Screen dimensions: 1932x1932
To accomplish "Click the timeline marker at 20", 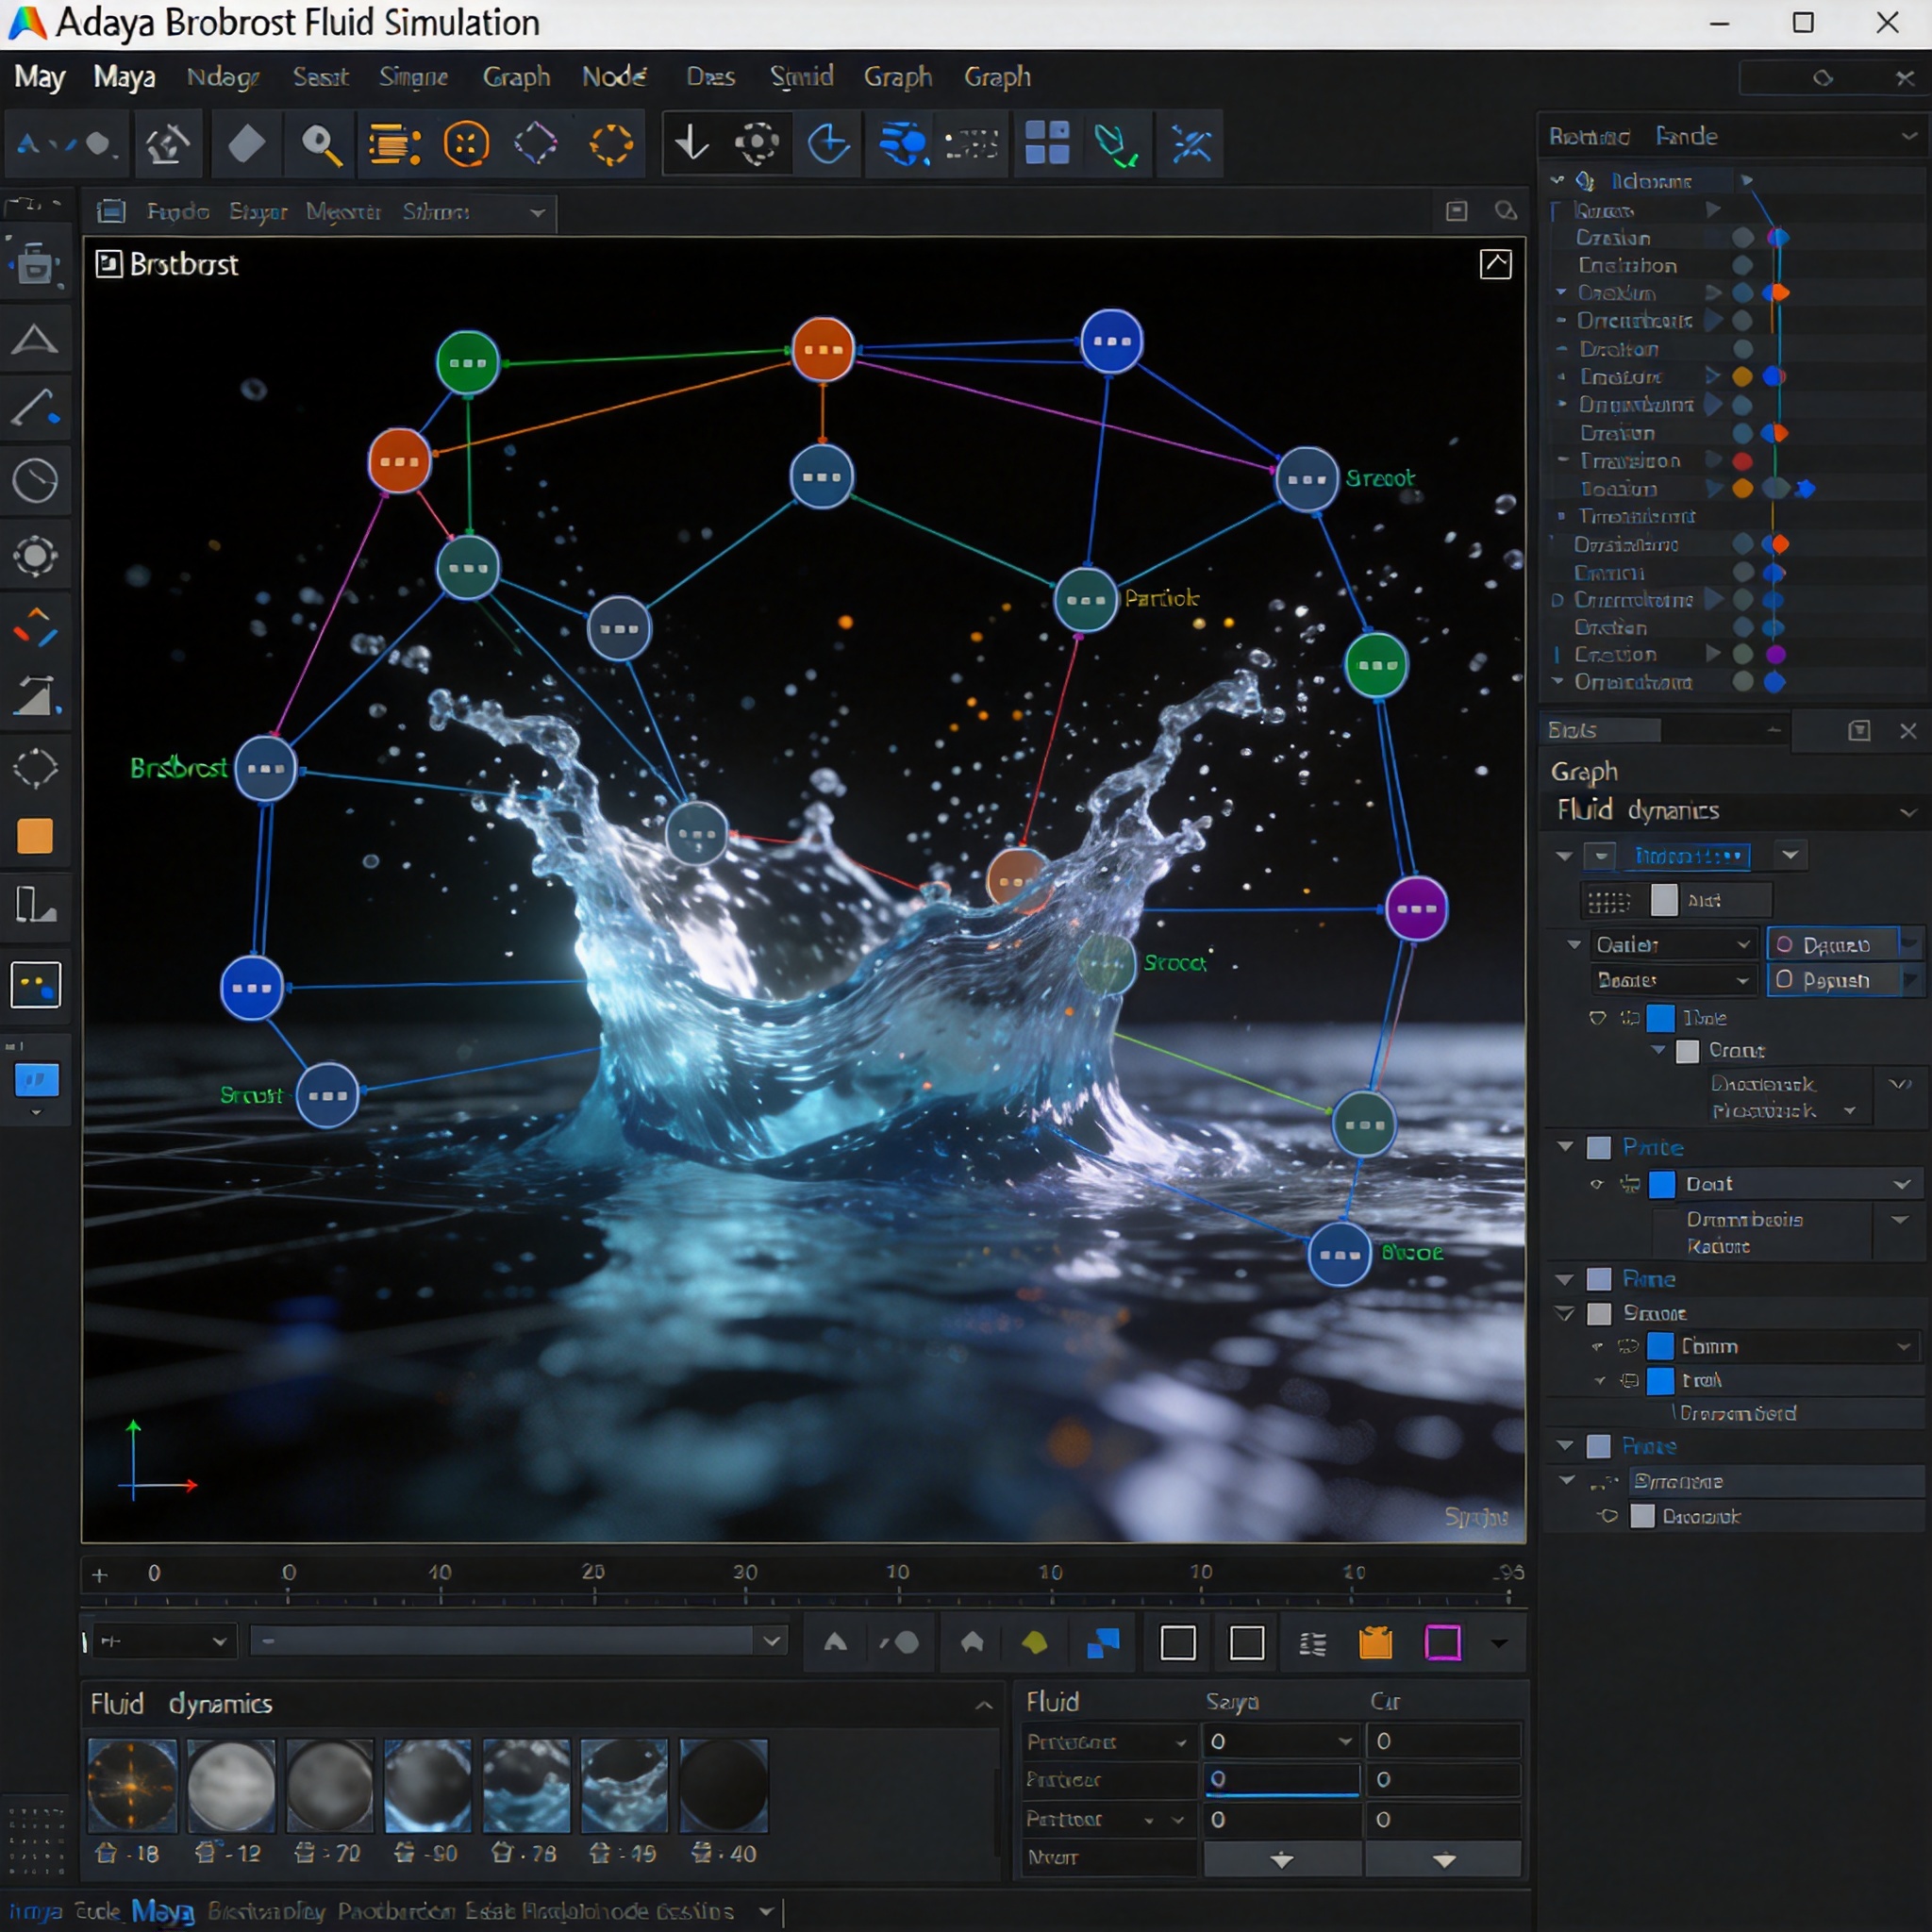I will [x=593, y=1571].
